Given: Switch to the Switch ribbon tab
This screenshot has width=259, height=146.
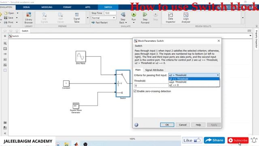Looking at the screenshot, I should coord(108,7).
